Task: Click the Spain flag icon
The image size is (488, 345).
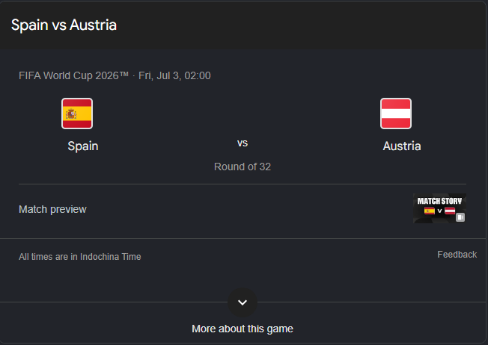Action: 77,114
